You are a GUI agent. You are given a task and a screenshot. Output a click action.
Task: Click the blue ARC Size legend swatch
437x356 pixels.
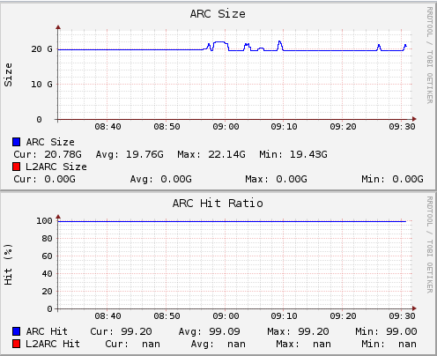(17, 142)
